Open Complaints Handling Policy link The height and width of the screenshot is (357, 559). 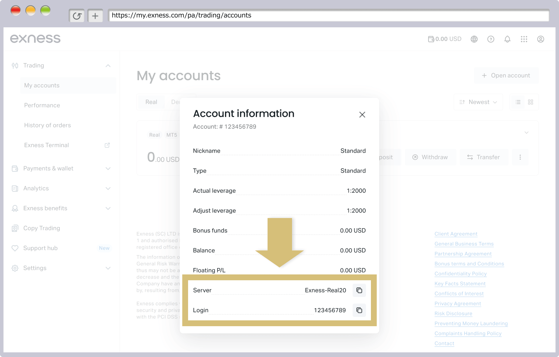click(x=468, y=333)
